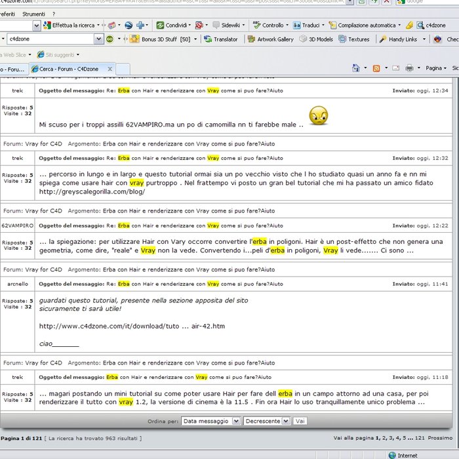Click the colorful pencil toolbar icon
Viewport: 459px width, 459px height.
112,25
